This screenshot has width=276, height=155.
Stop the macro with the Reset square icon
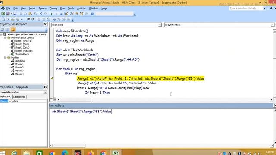tap(61, 14)
